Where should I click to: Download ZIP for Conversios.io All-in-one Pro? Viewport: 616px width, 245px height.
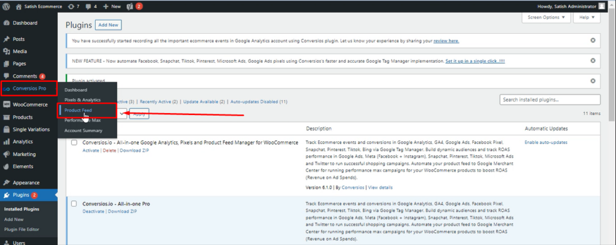coord(123,211)
